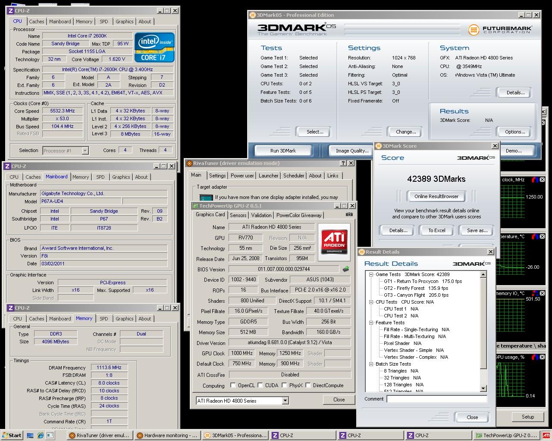Open the Sensors tab in GPU-Z
Image resolution: width=552 pixels, height=441 pixels.
238,215
